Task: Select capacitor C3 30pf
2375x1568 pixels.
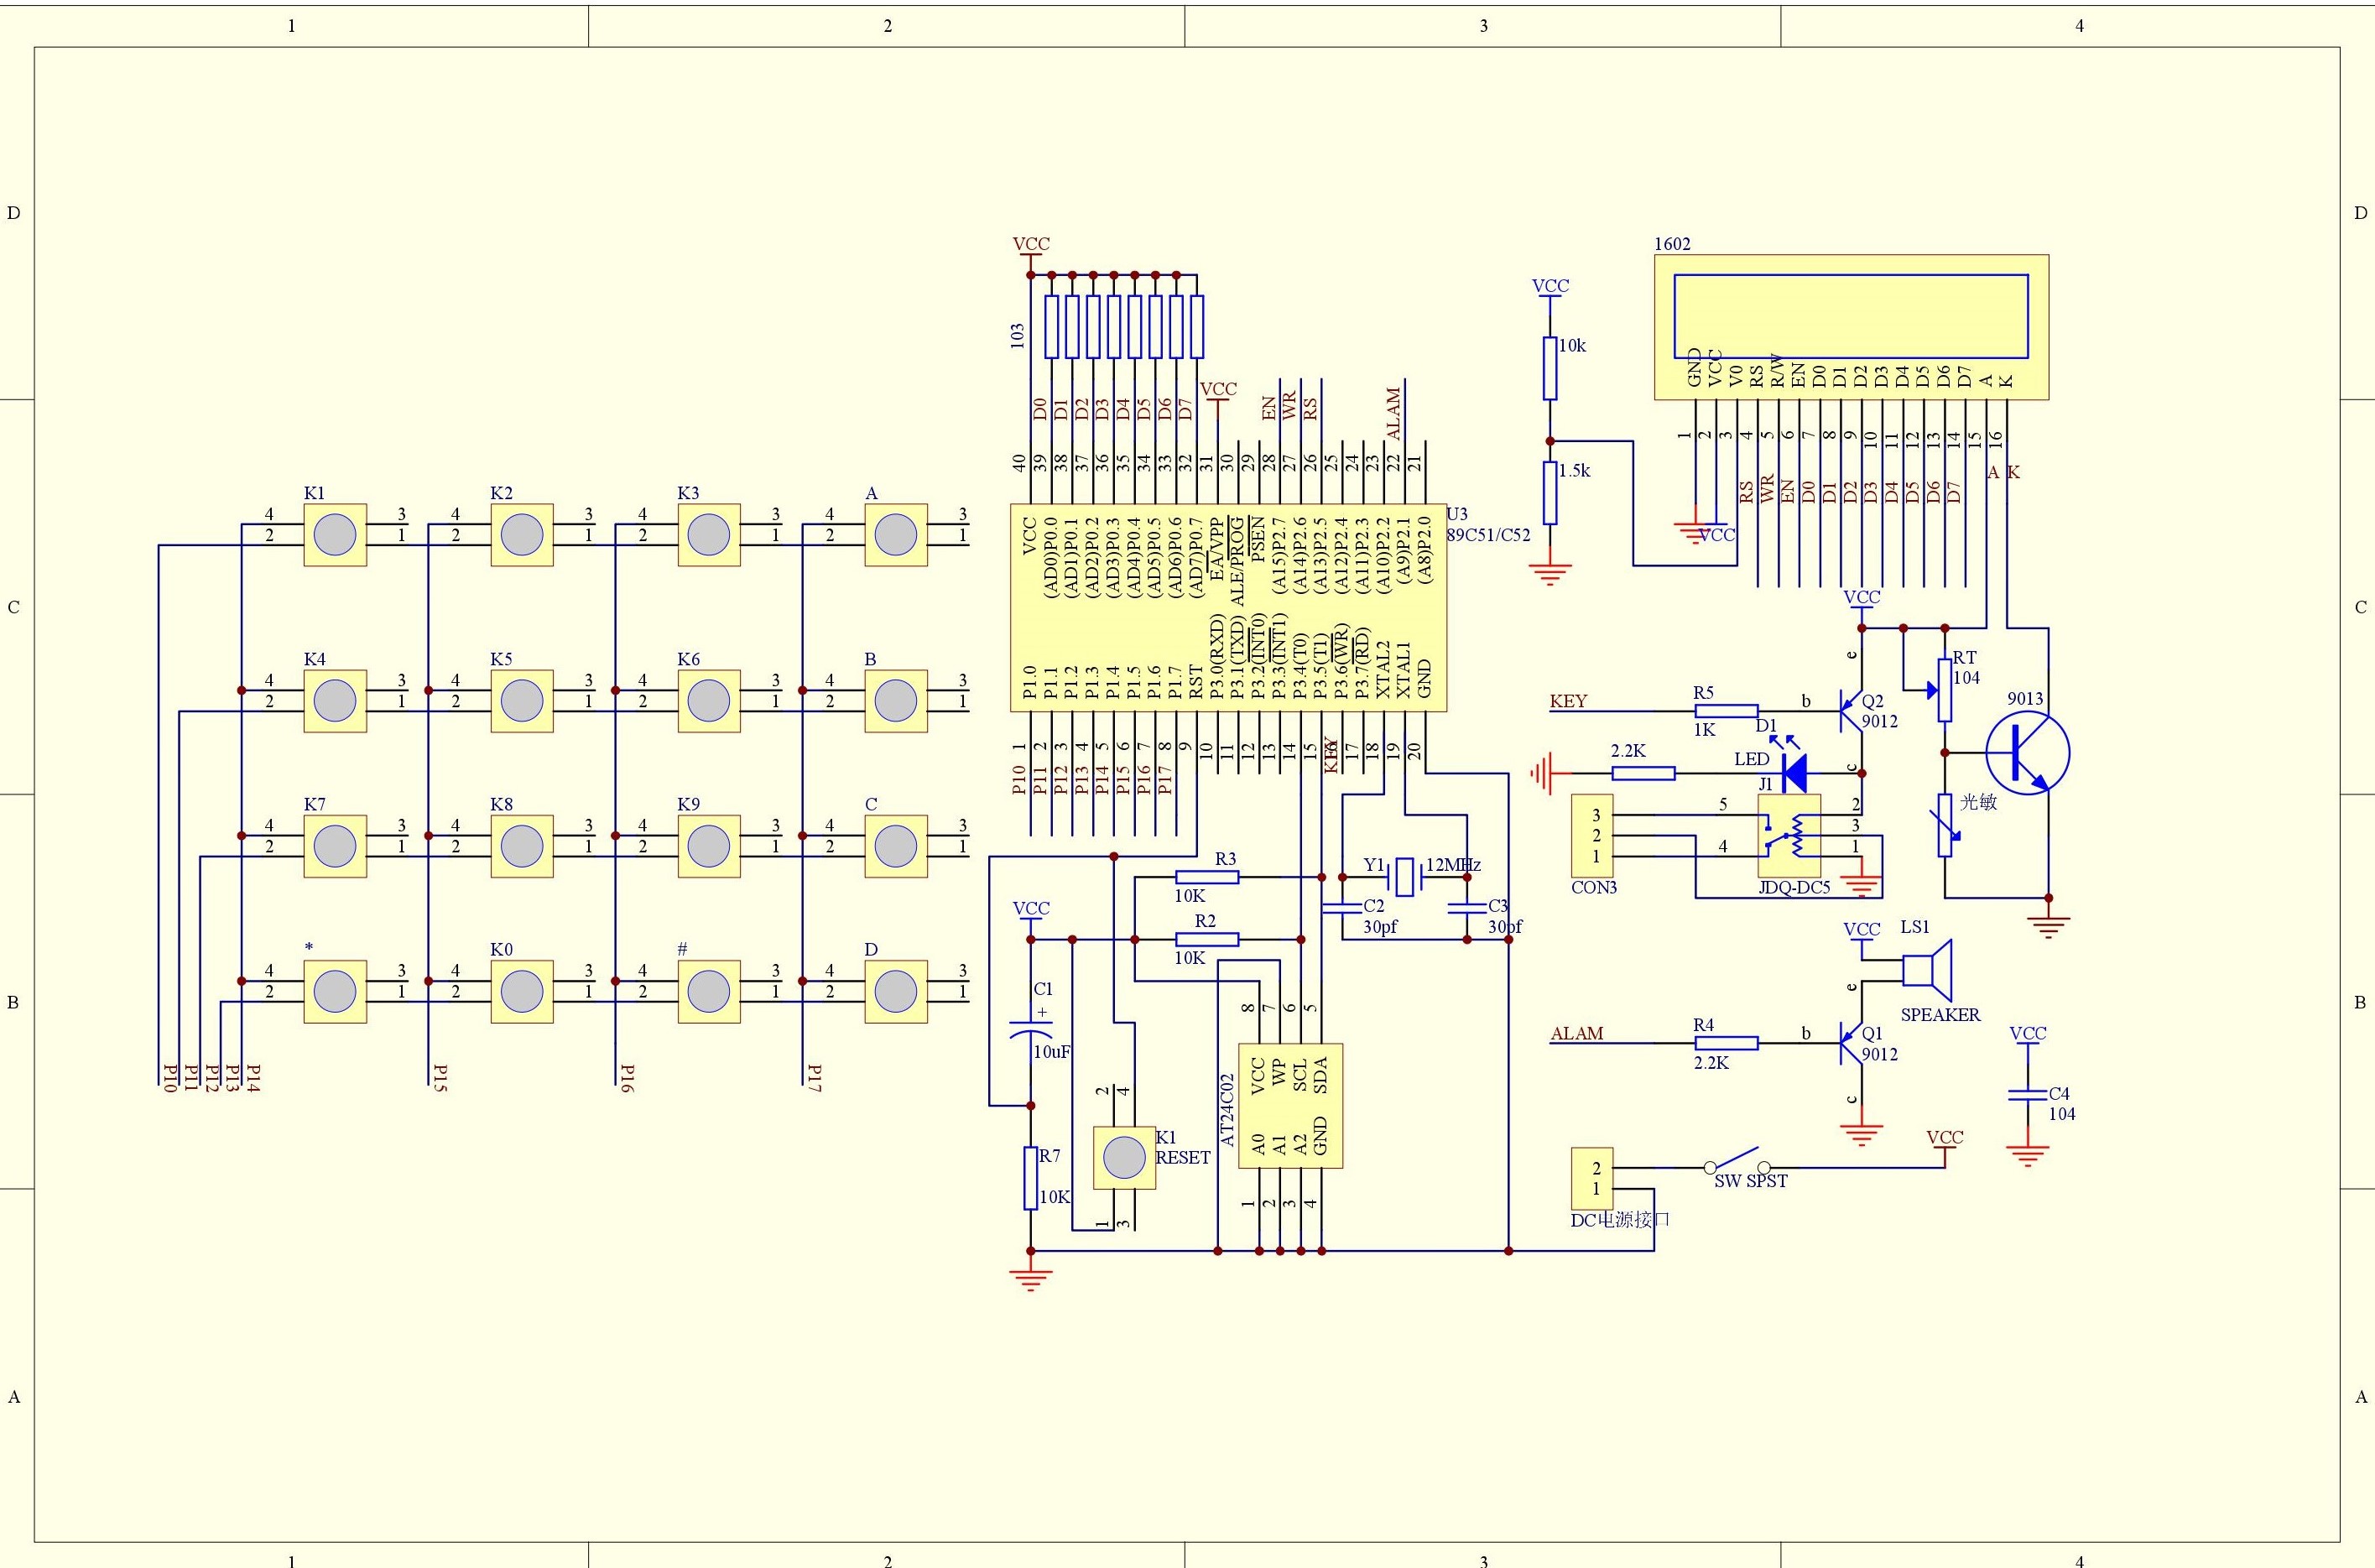Action: coord(1467,908)
